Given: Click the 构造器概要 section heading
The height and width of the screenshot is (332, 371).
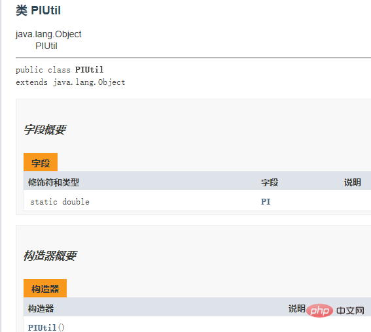Looking at the screenshot, I should [x=50, y=256].
